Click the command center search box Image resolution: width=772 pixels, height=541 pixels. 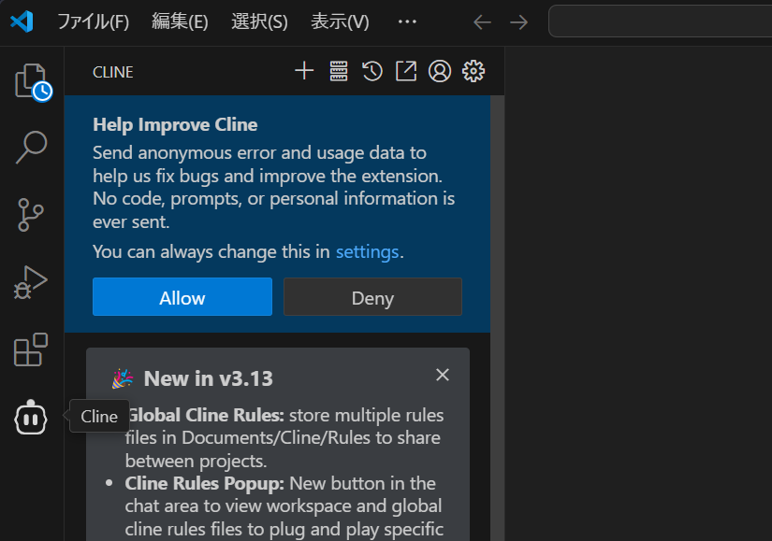(661, 21)
